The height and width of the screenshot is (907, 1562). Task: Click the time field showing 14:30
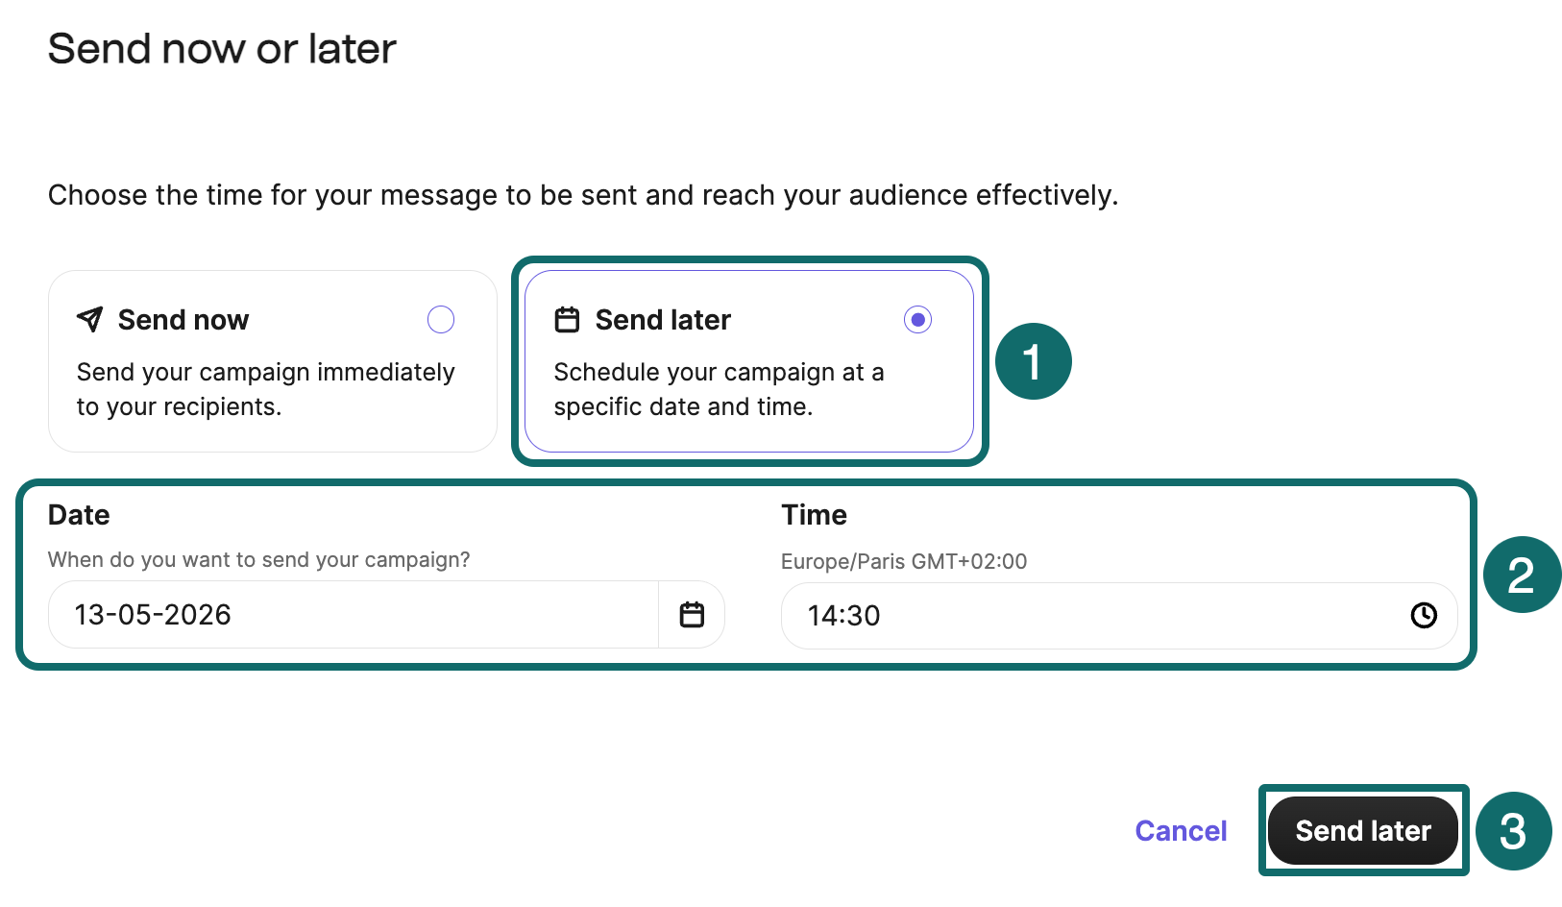pyautogui.click(x=1119, y=616)
